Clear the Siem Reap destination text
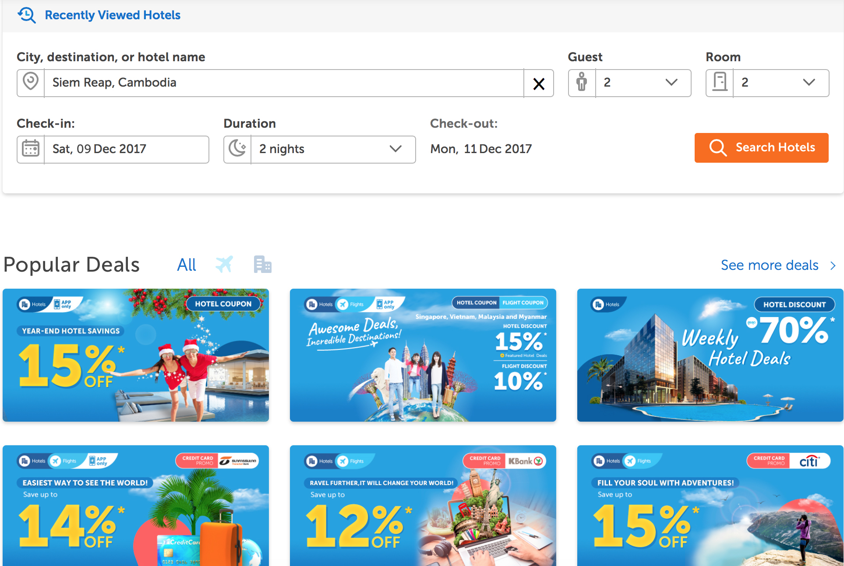Viewport: 844px width, 566px height. [539, 83]
